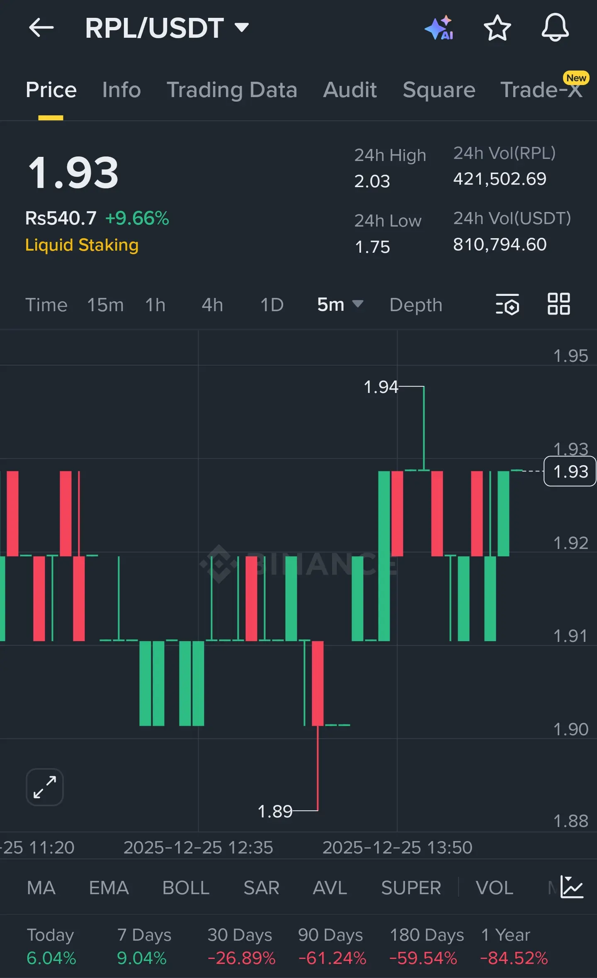Tap the +9.66% change percentage
This screenshot has width=597, height=978.
pyautogui.click(x=137, y=218)
